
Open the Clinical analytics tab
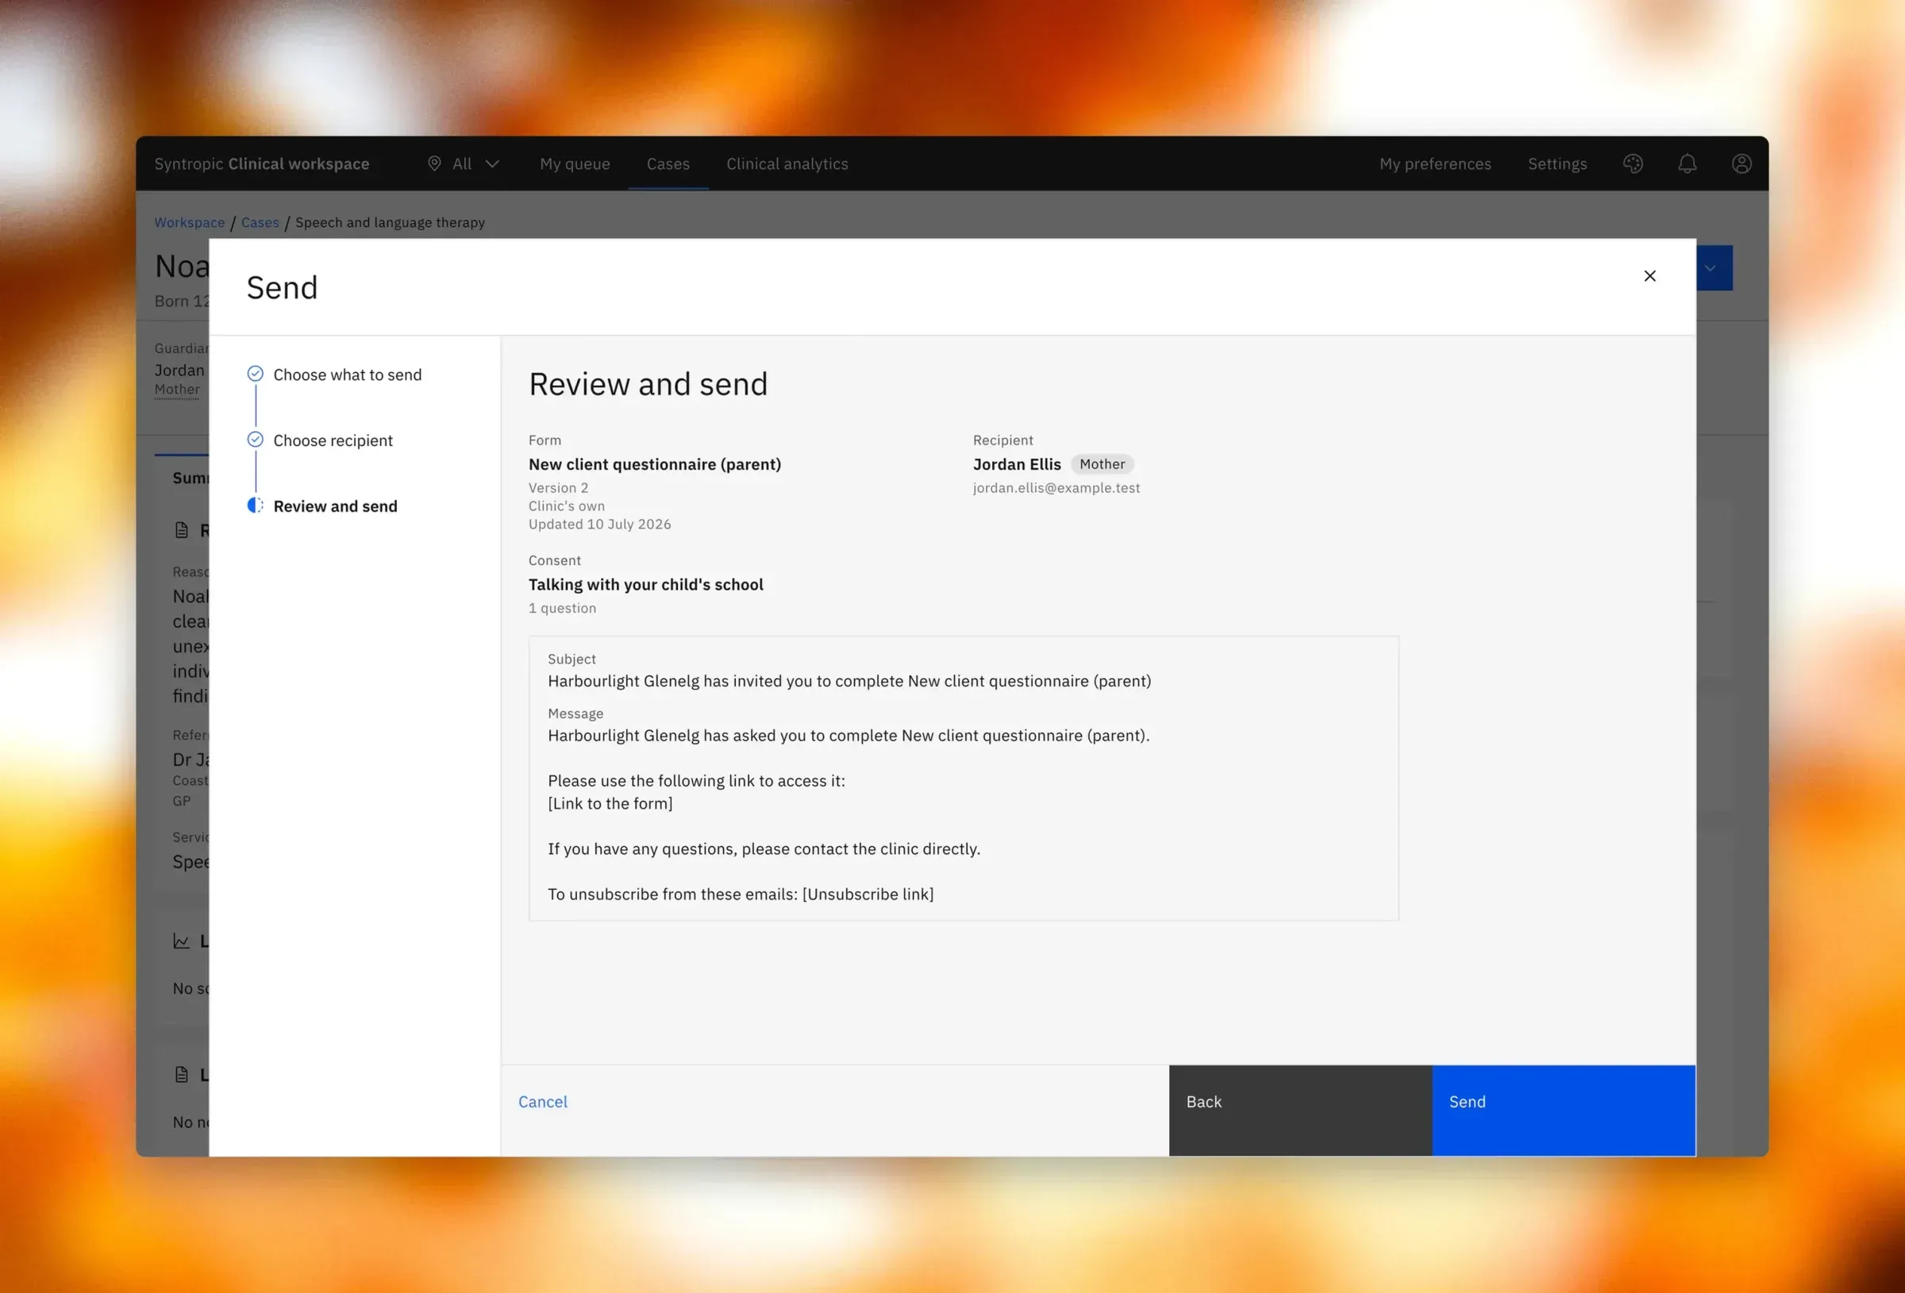[787, 164]
